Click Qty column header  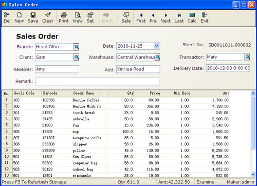pyautogui.click(x=121, y=94)
